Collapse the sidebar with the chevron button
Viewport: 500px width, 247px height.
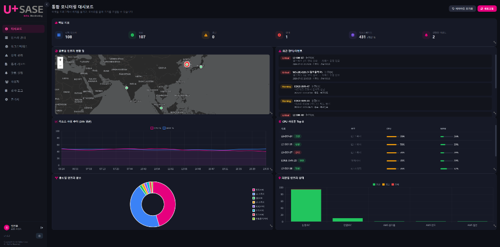click(x=47, y=4)
